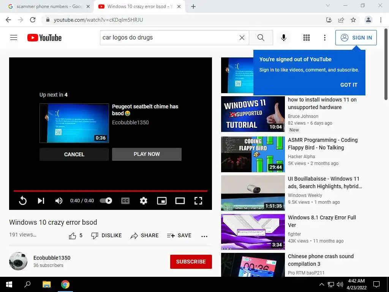Show hidden tray icons chevron

click(x=321, y=284)
